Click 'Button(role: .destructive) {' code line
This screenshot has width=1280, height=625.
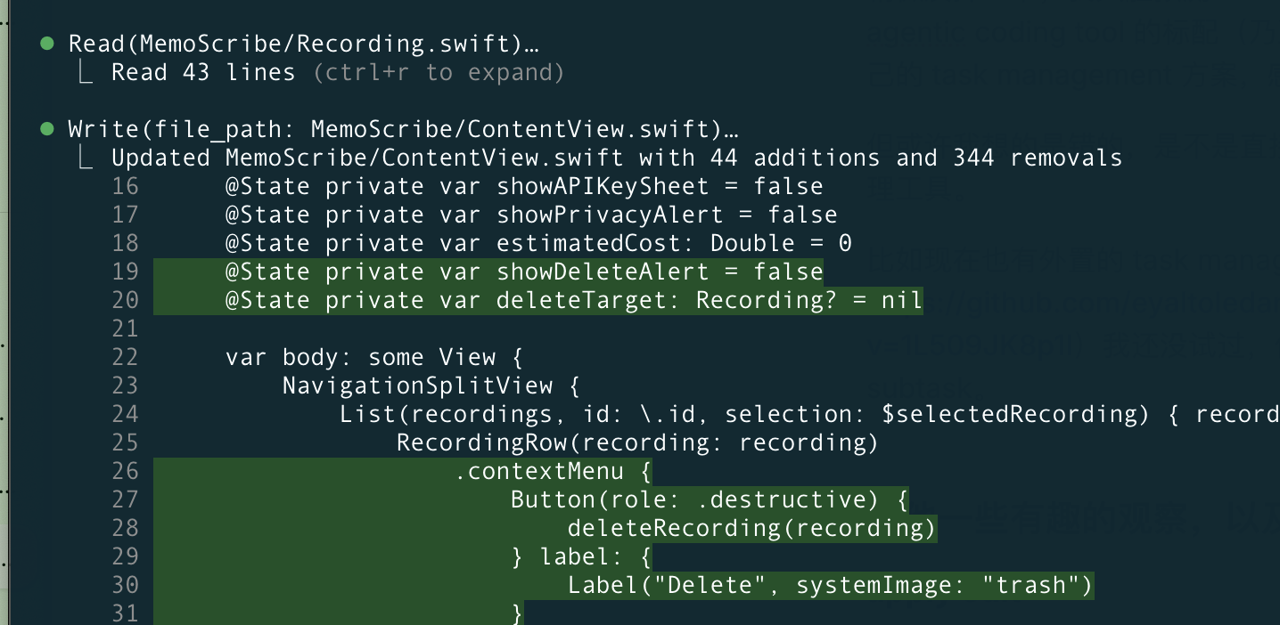pyautogui.click(x=710, y=499)
